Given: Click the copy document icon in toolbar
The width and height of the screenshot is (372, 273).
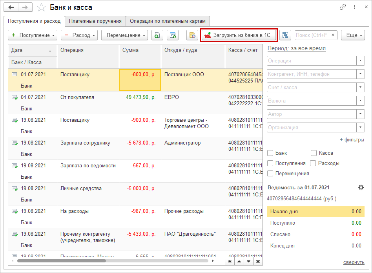Looking at the screenshot, I should (157, 35).
